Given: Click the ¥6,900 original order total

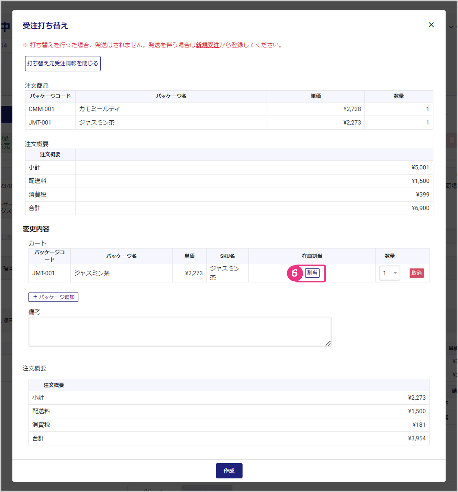Looking at the screenshot, I should coord(420,208).
